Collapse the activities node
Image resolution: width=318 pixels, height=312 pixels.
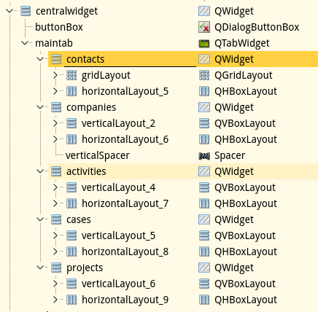click(40, 171)
